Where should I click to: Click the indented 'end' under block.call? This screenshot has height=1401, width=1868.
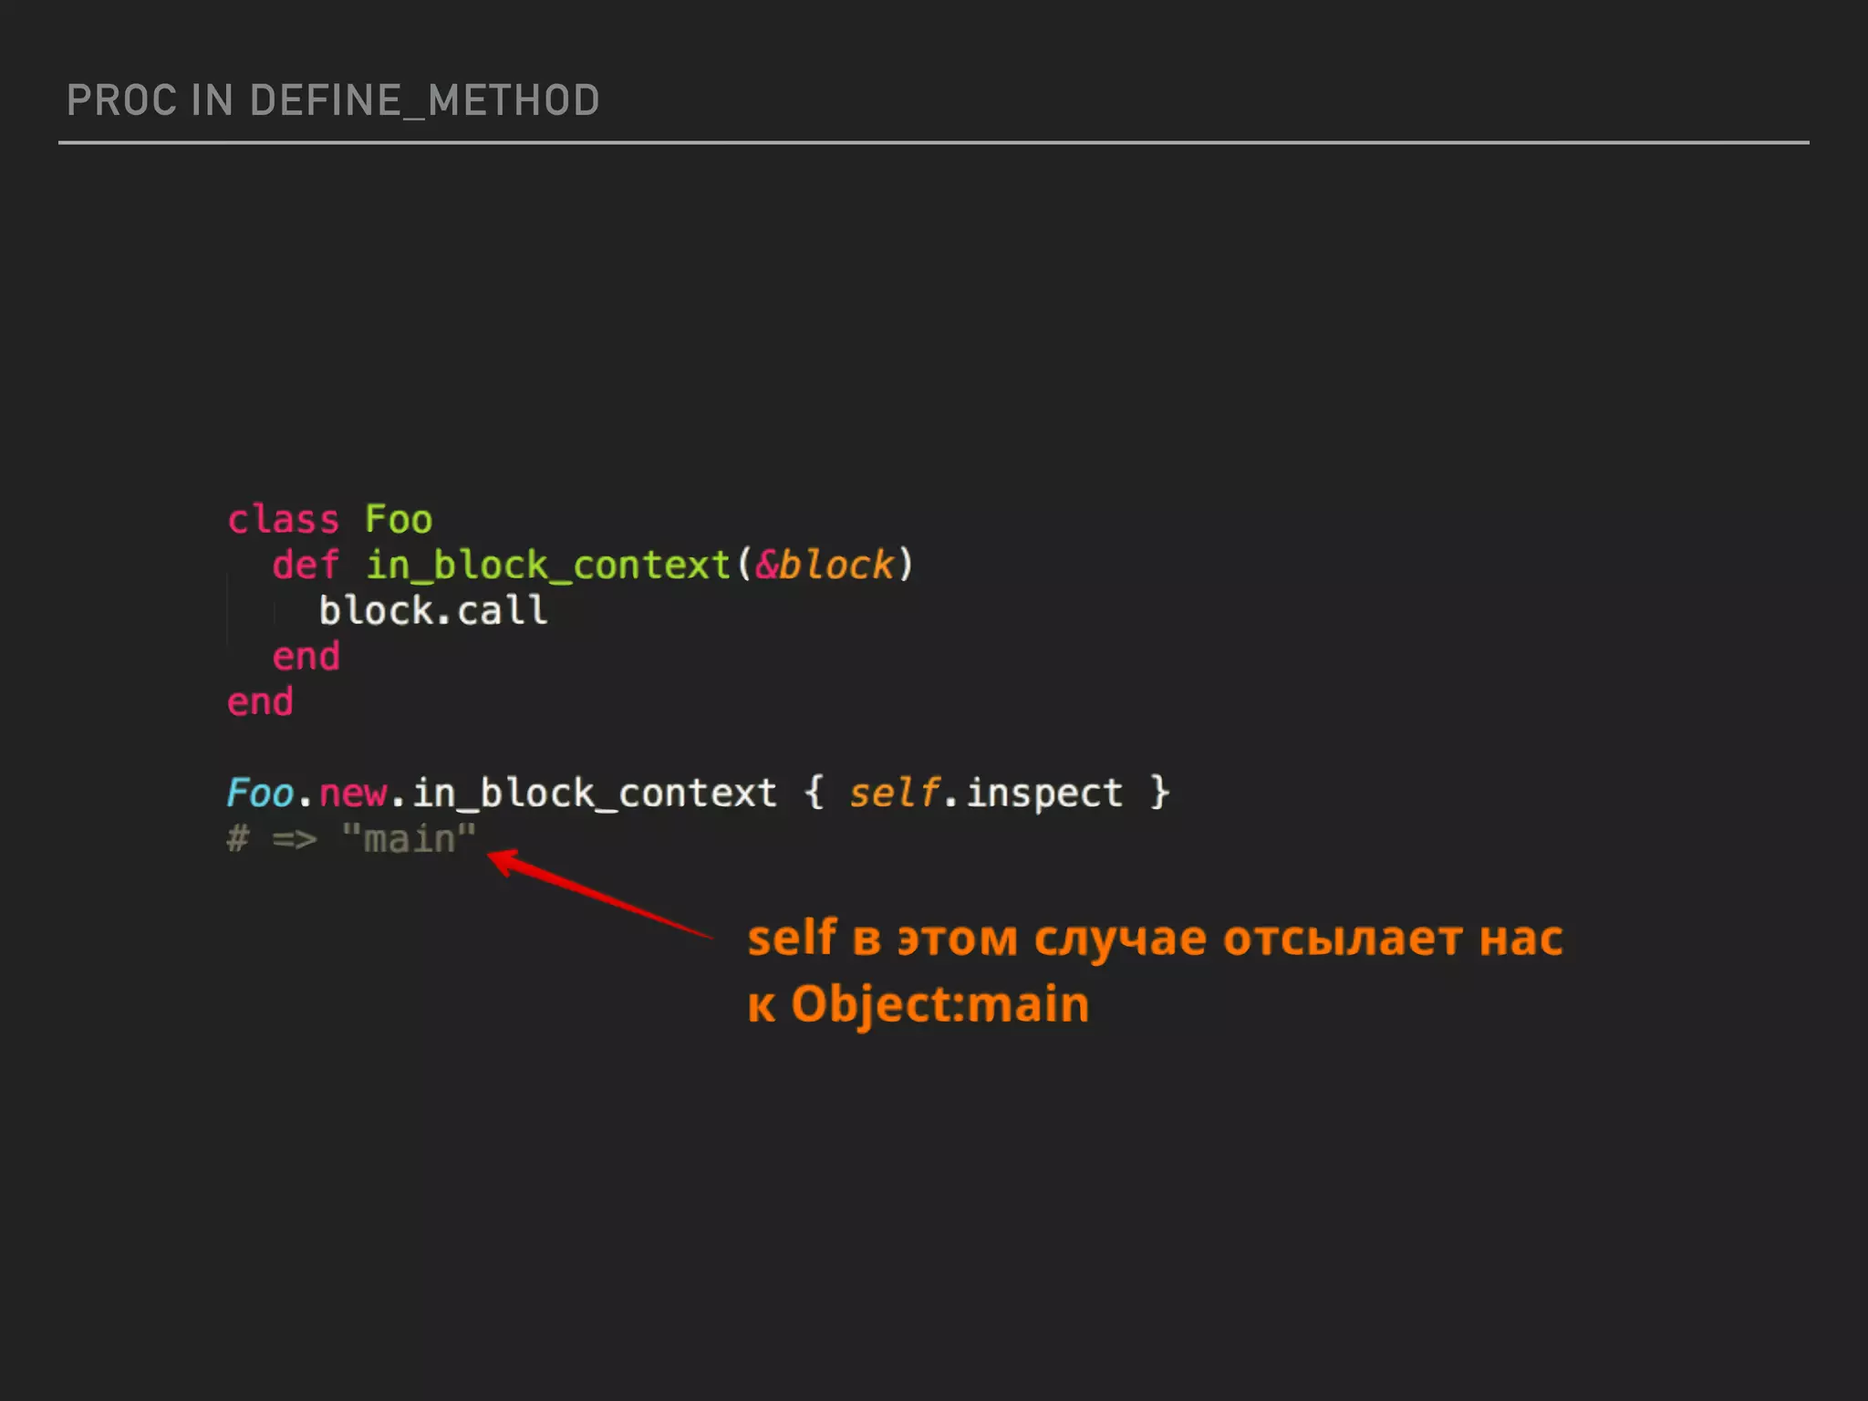tap(306, 656)
